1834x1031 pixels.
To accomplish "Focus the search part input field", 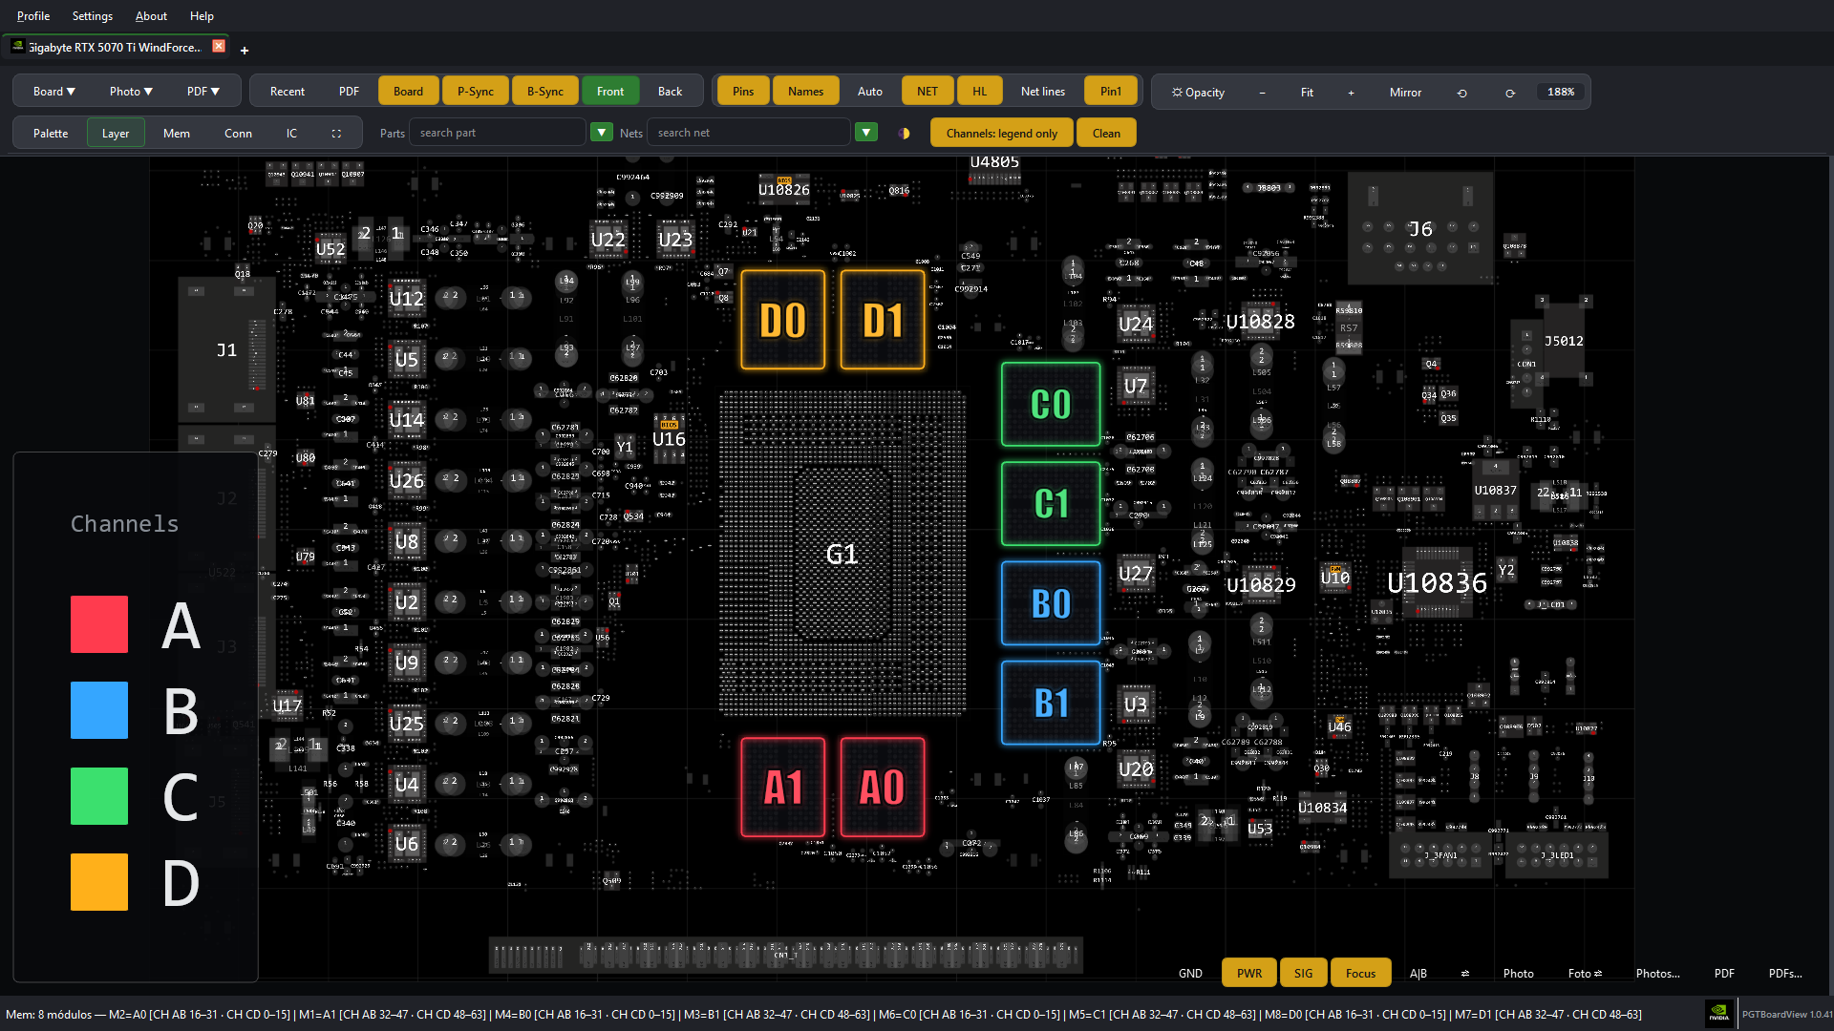I will [498, 133].
